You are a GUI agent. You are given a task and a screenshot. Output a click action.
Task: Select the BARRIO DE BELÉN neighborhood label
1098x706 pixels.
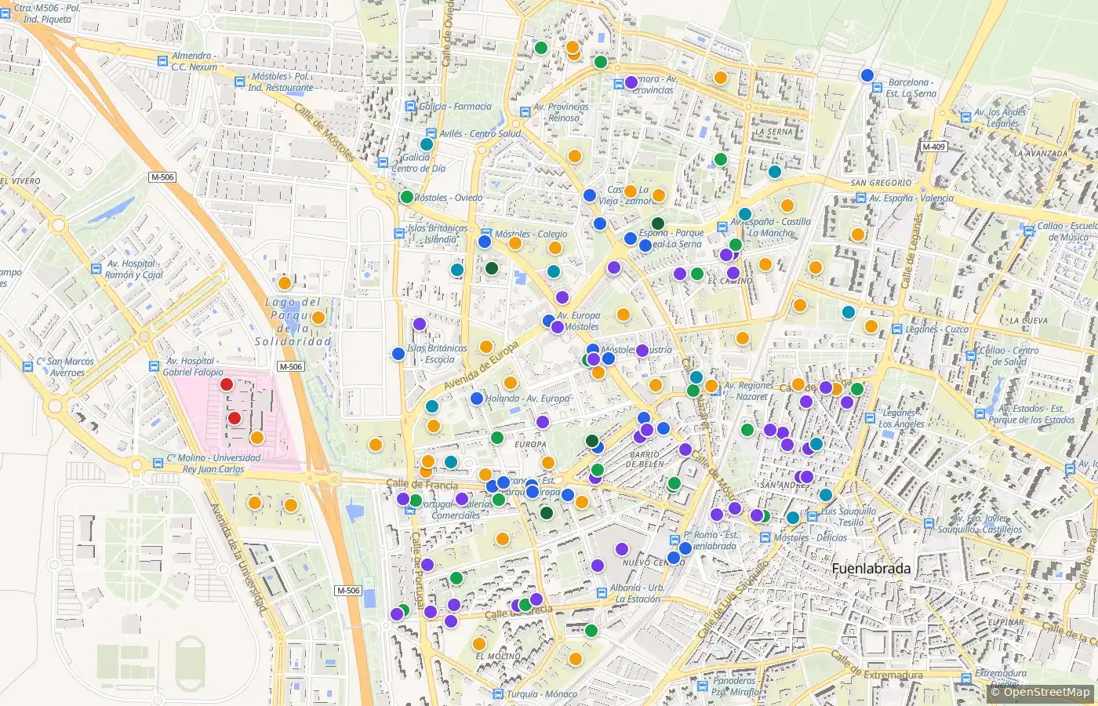coord(645,459)
